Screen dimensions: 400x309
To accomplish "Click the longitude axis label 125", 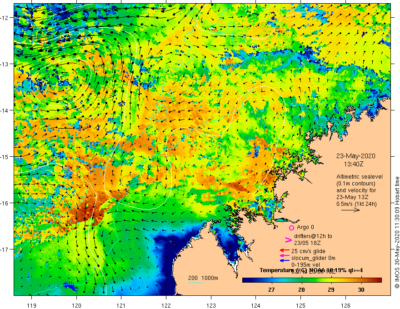I will (300, 305).
